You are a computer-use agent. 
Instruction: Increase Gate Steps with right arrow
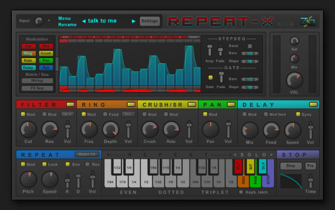pos(256,87)
